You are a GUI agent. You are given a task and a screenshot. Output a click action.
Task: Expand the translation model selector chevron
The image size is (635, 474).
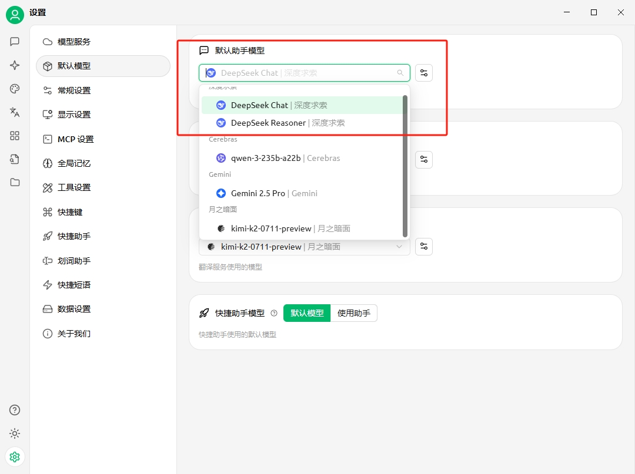[x=399, y=247]
